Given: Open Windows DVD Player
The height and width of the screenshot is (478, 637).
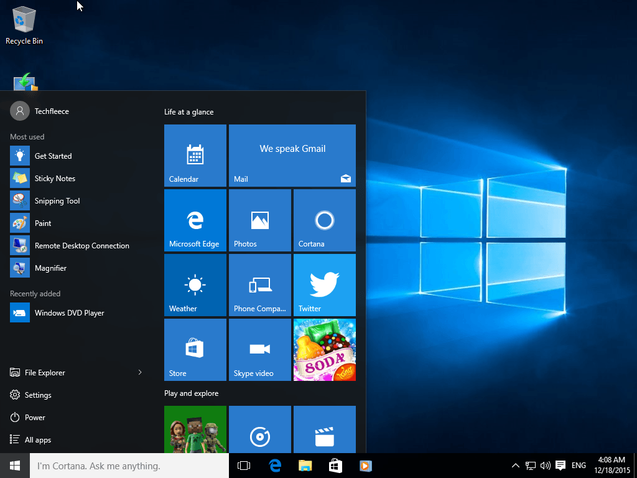Looking at the screenshot, I should tap(77, 312).
